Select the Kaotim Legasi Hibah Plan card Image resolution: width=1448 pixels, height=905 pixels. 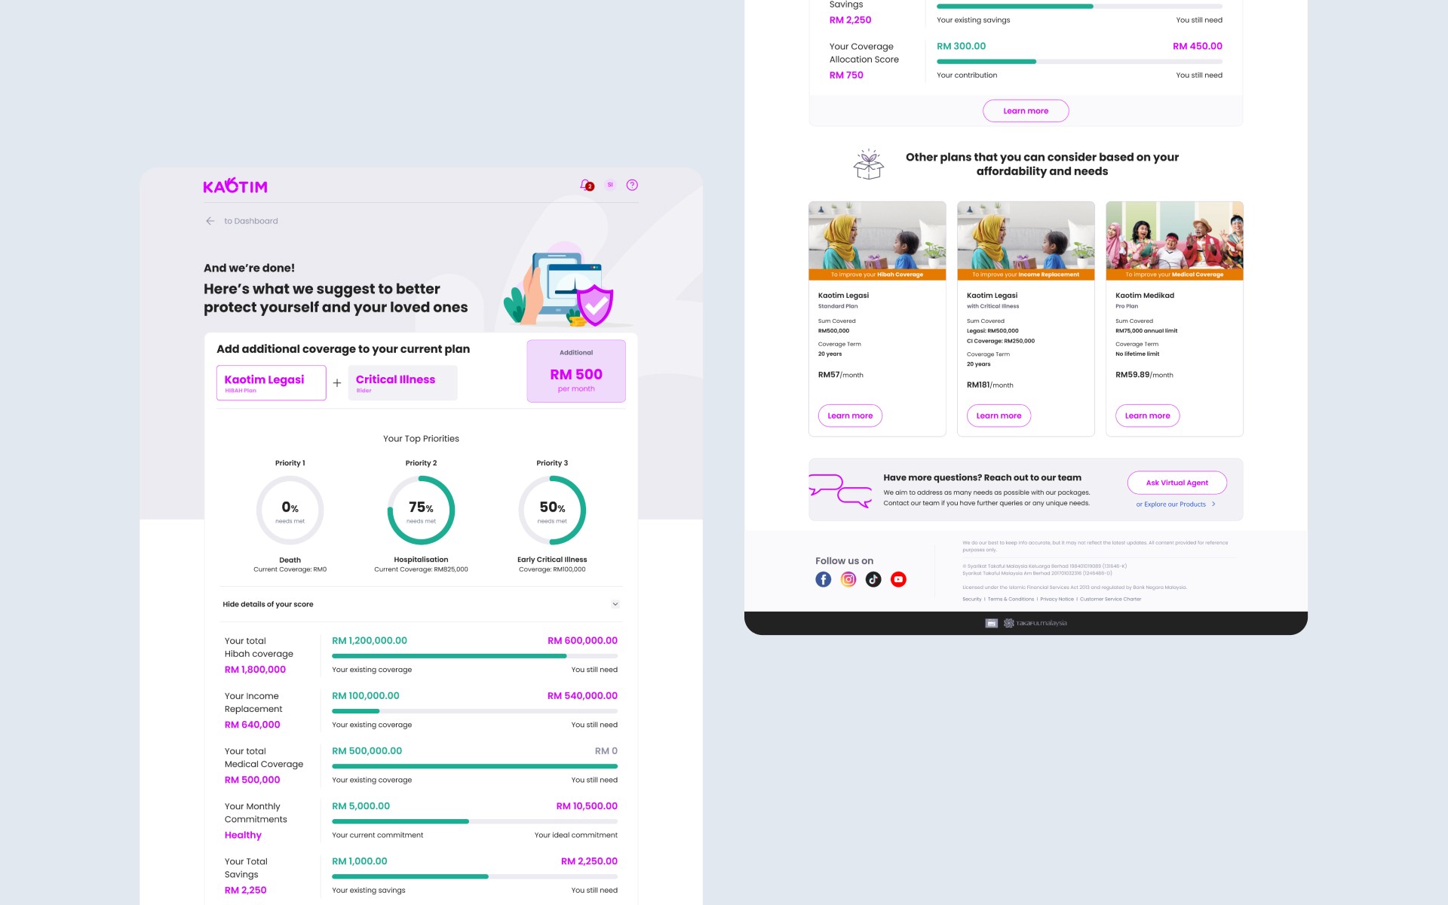[x=271, y=382]
